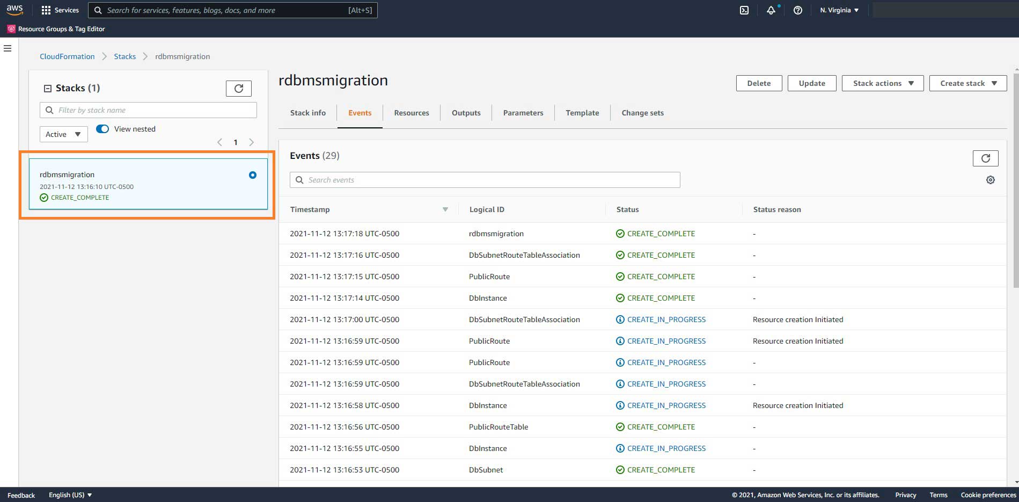Open the Terms link

pyautogui.click(x=939, y=495)
